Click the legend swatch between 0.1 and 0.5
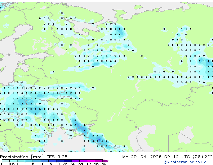 coord(6,161)
